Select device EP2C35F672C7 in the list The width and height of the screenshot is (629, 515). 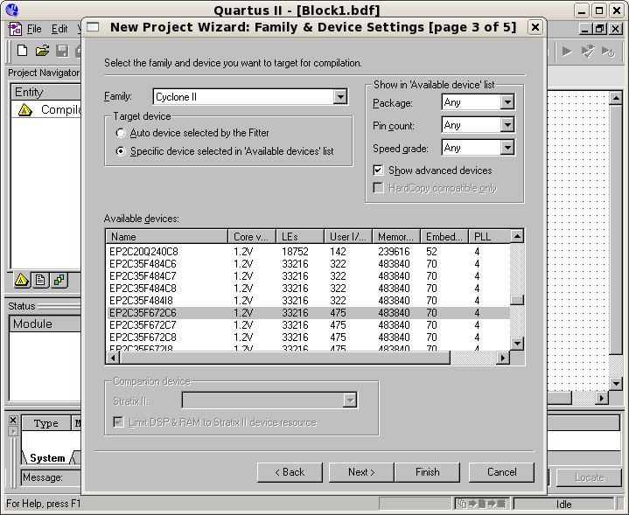click(x=143, y=324)
